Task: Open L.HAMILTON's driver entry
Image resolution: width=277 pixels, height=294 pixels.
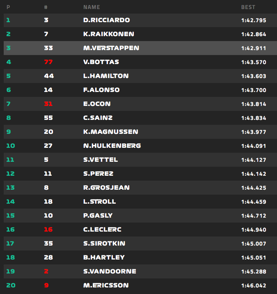Action: pyautogui.click(x=105, y=76)
